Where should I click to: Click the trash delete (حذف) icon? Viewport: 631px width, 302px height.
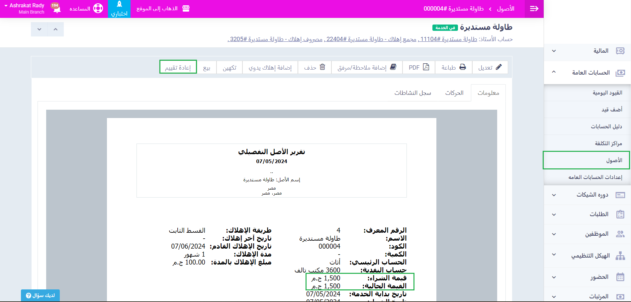click(322, 67)
